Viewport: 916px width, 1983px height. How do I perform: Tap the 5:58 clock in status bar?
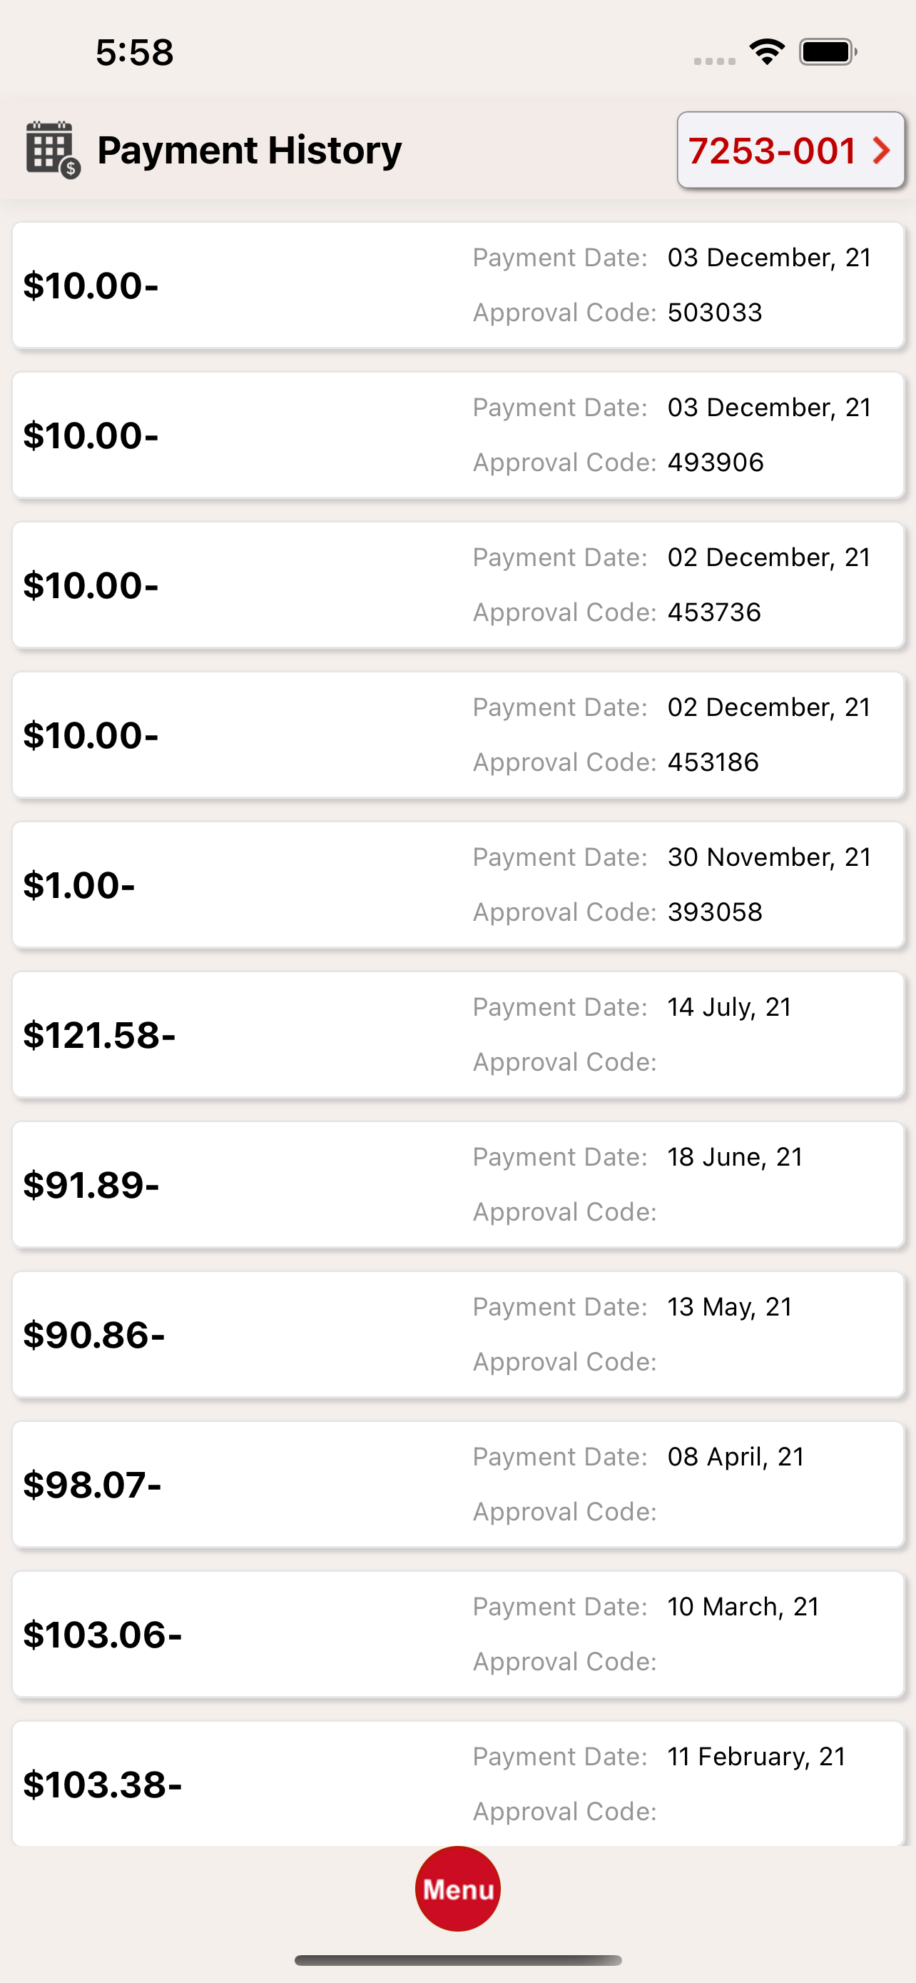135,52
